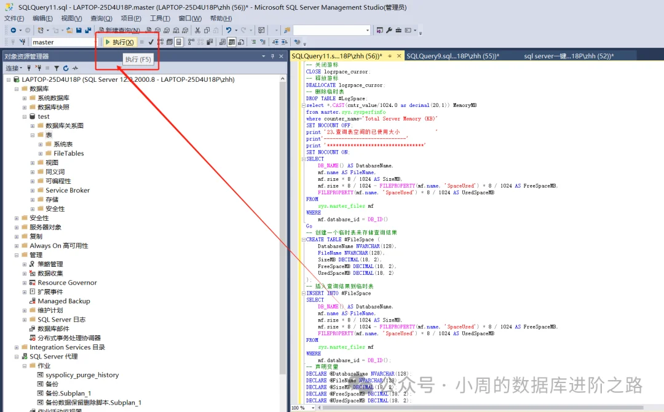The height and width of the screenshot is (412, 664).
Task: Click the toolbox icon in toolbar
Action: pos(398,30)
